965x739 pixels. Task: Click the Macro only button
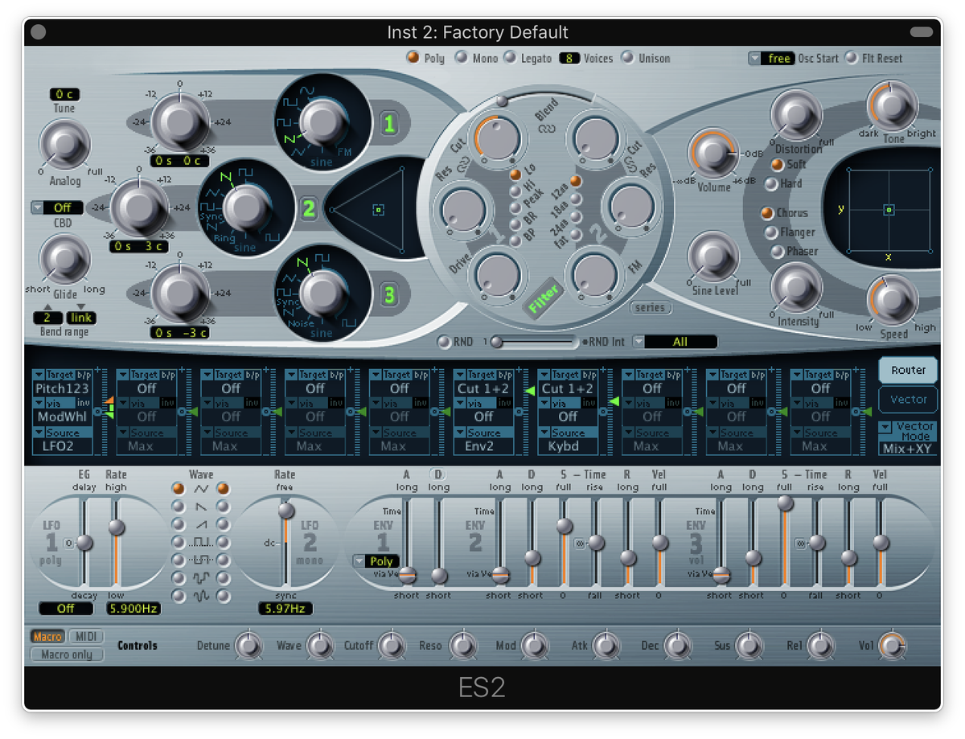(x=68, y=655)
